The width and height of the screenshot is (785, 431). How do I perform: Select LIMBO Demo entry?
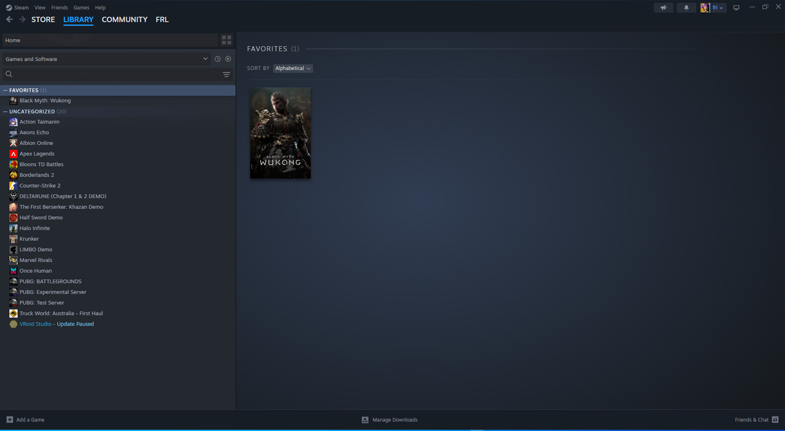point(36,249)
